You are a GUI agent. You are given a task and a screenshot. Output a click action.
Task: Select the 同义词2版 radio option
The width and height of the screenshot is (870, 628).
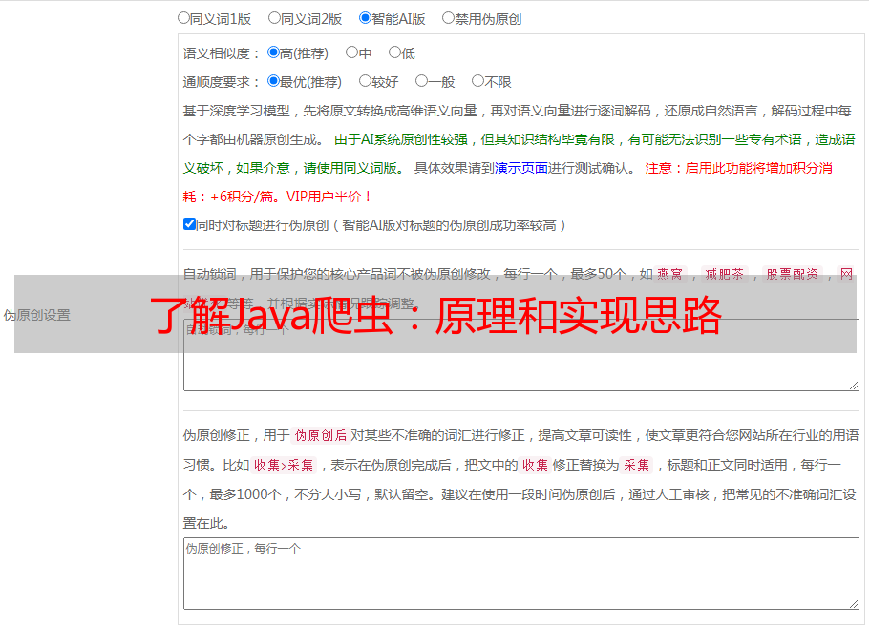(x=274, y=18)
